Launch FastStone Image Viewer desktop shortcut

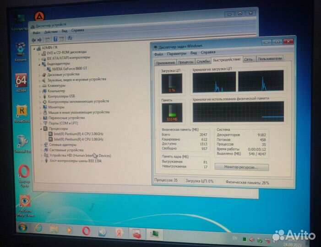click(25, 205)
